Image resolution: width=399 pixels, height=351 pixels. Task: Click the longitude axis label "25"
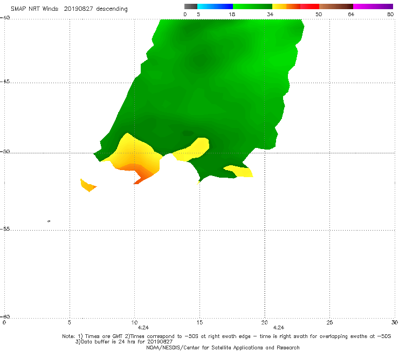(x=329, y=323)
